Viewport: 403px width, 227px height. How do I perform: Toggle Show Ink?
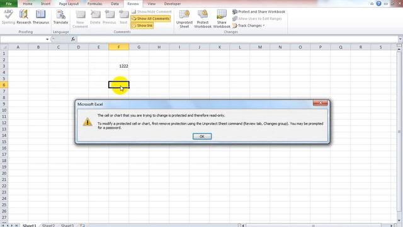[x=142, y=25]
